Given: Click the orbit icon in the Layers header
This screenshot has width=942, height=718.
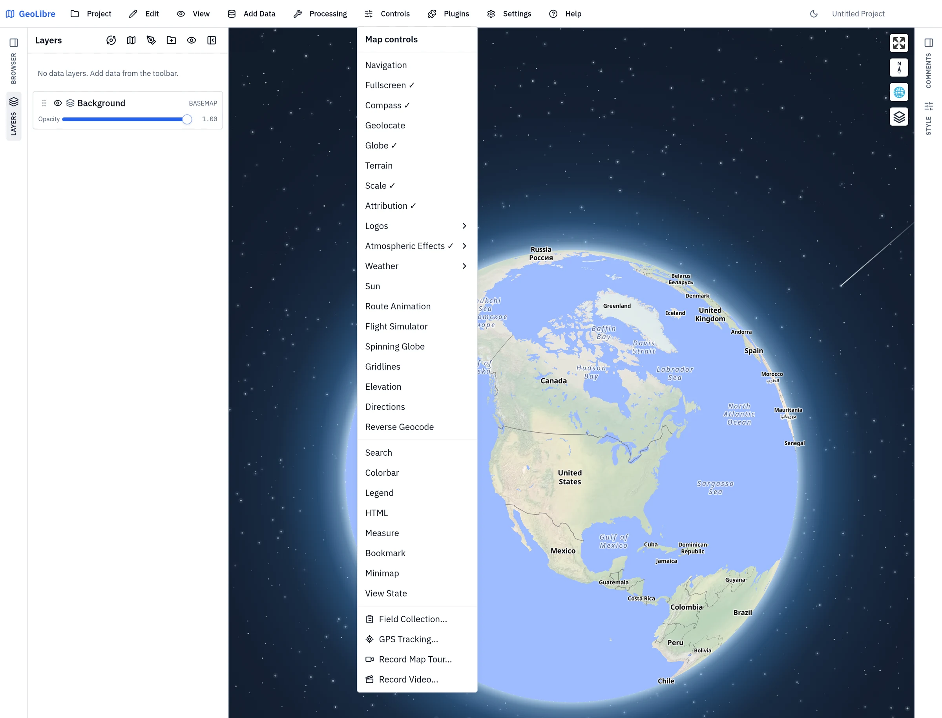Looking at the screenshot, I should (111, 40).
